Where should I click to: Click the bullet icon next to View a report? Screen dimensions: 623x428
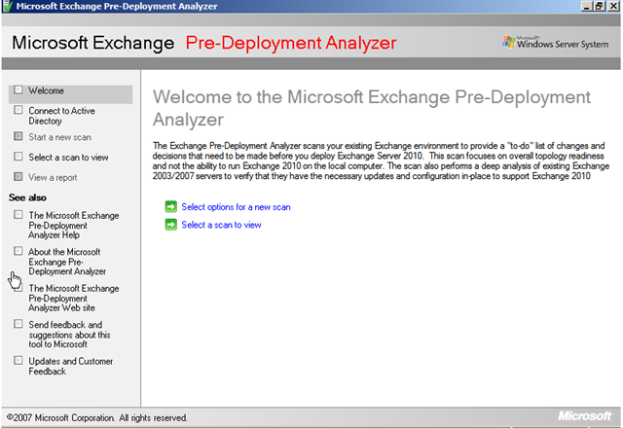[18, 176]
